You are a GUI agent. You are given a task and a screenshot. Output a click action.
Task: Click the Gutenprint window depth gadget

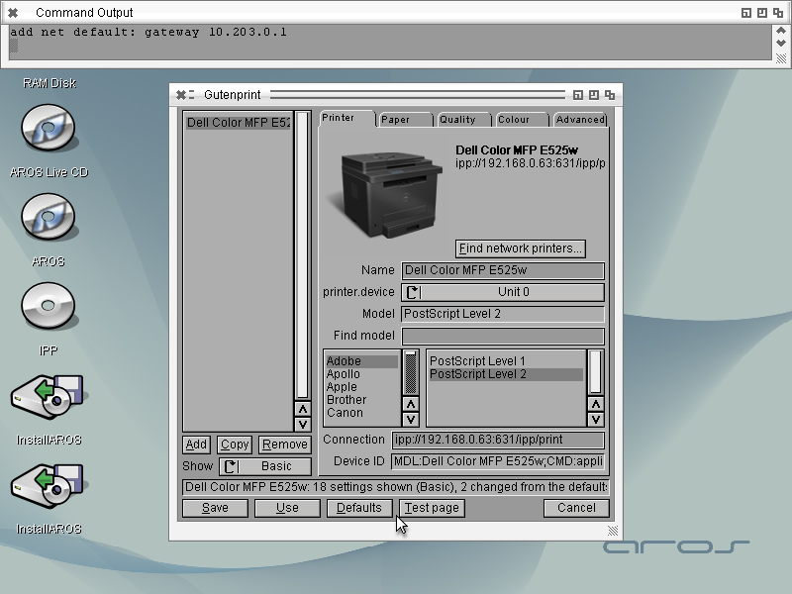click(x=610, y=95)
